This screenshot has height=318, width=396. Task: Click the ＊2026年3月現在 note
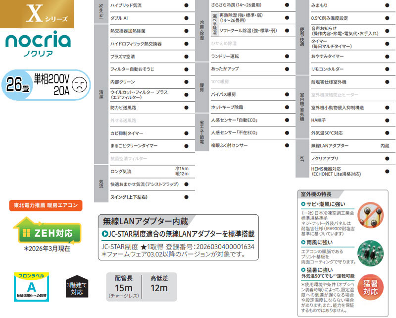[x=47, y=249]
